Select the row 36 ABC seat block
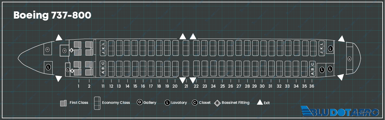385x120 pixels. (312, 68)
